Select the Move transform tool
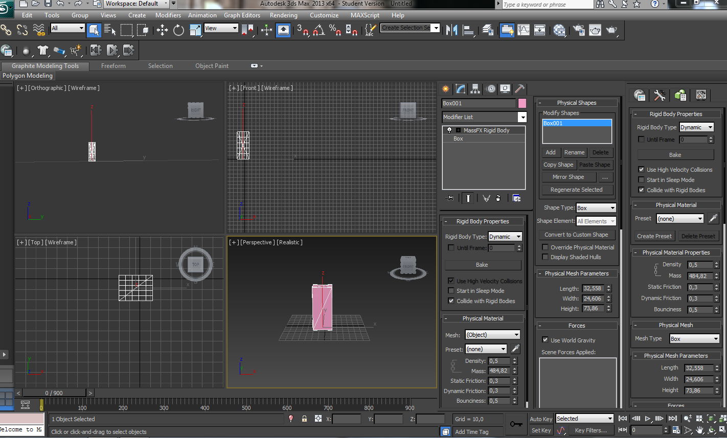This screenshot has width=727, height=438. 162,30
